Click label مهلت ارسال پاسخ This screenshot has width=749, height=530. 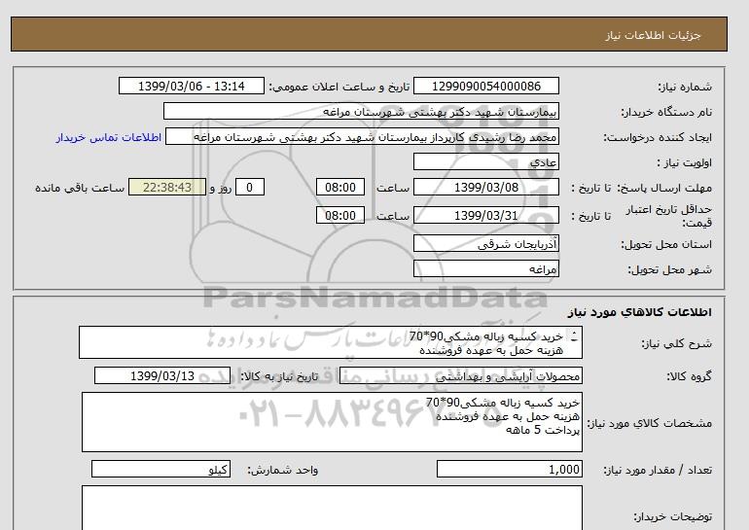[666, 188]
